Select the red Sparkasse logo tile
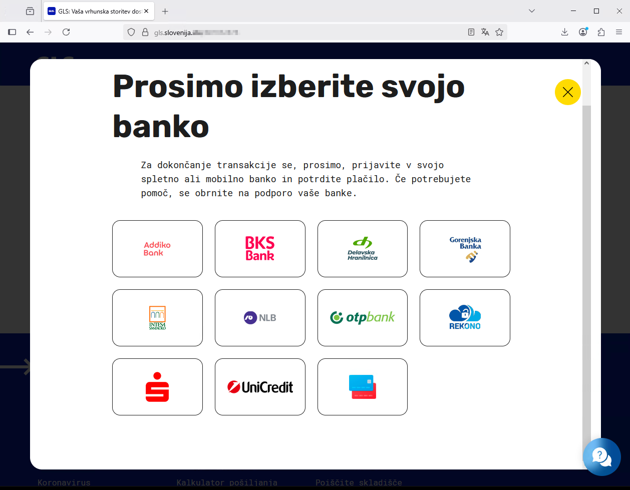Image resolution: width=630 pixels, height=490 pixels. (x=157, y=387)
